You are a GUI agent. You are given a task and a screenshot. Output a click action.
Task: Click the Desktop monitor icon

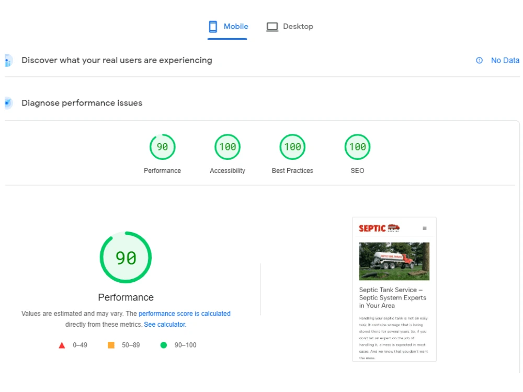tap(272, 26)
